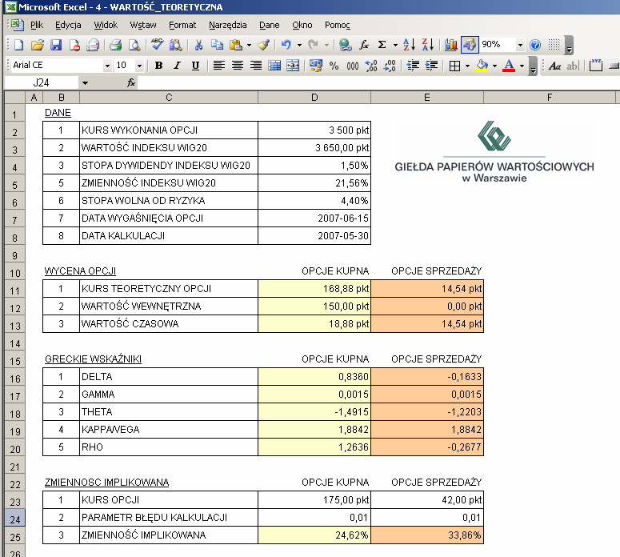The height and width of the screenshot is (557, 620).
Task: Align cell text left
Action: click(218, 66)
